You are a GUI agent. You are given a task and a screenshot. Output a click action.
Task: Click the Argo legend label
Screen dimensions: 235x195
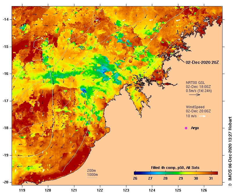[195, 128]
